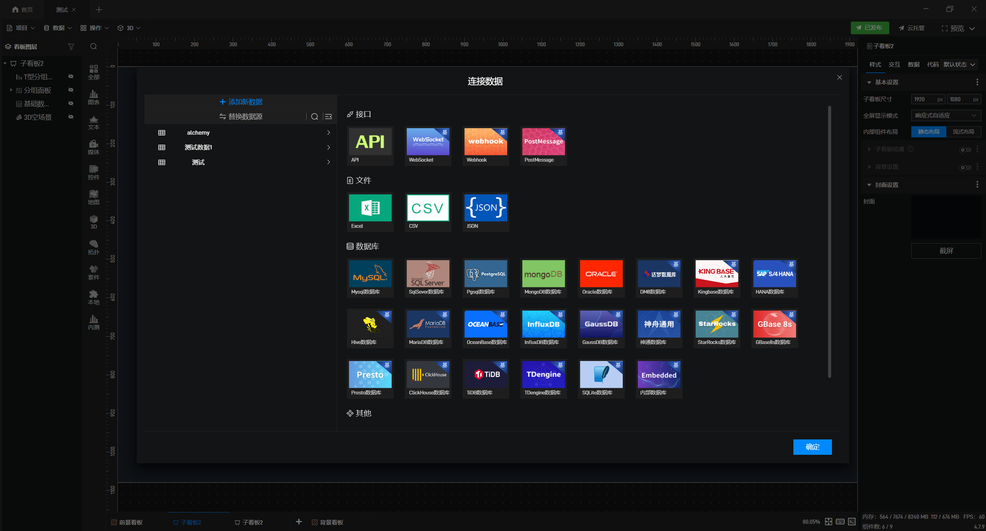Select the Kingbase database tile
The height and width of the screenshot is (531, 986).
(x=717, y=278)
